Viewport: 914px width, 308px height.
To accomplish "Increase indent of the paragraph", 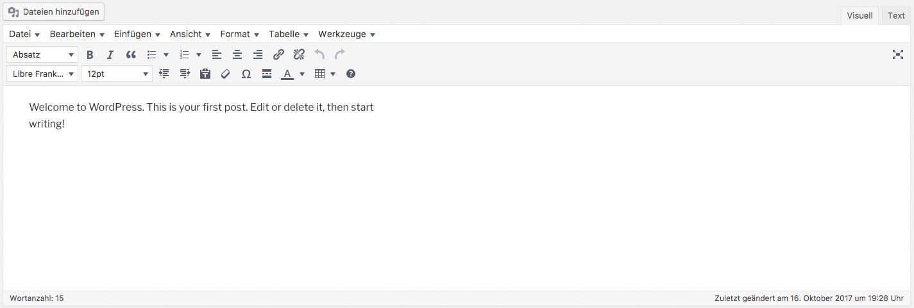I will point(185,74).
